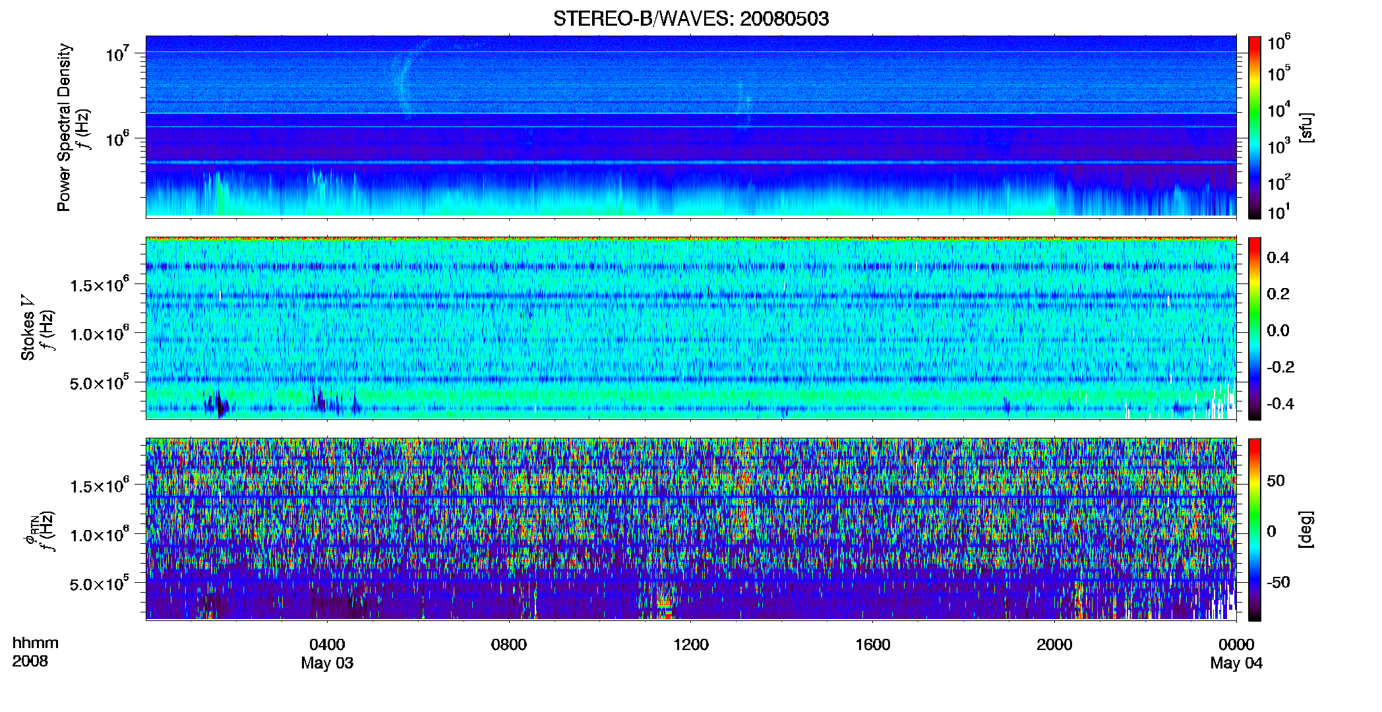Viewport: 1382px width, 712px height.
Task: Click the 1600 time tick label
Action: point(873,645)
